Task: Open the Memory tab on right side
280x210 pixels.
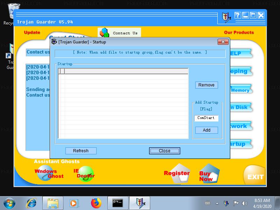Action: coord(241,89)
